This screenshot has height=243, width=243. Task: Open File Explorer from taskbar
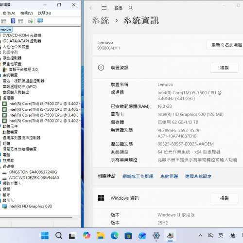[101, 236]
